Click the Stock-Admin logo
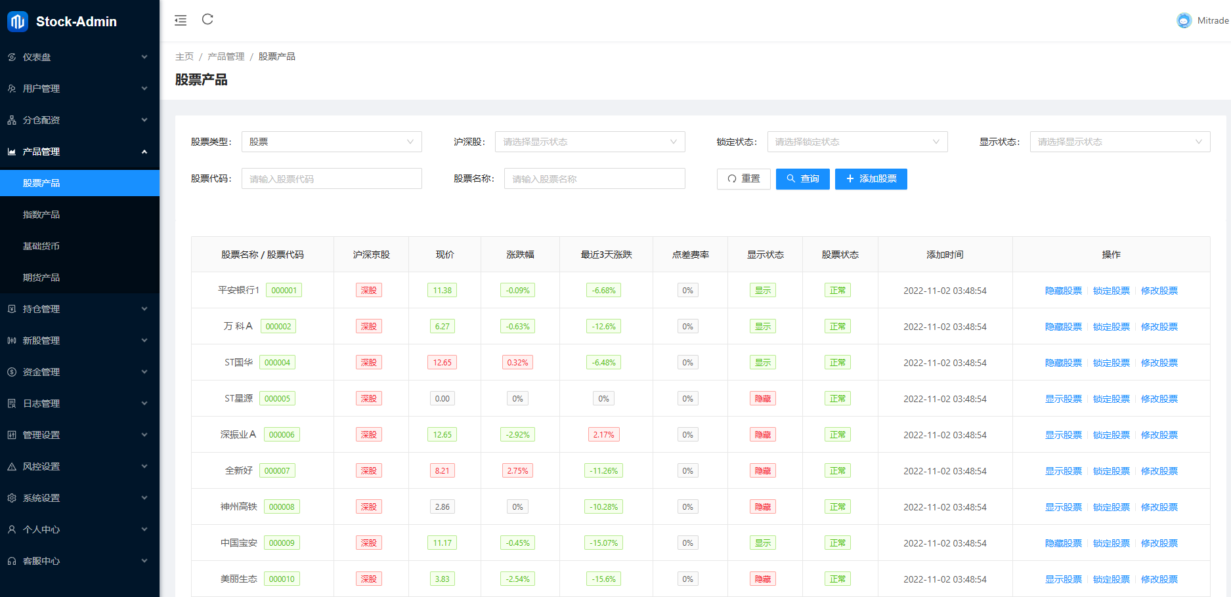This screenshot has height=597, width=1231. [x=66, y=21]
